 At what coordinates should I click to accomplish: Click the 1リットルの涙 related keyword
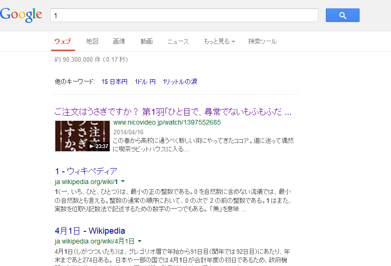(180, 81)
